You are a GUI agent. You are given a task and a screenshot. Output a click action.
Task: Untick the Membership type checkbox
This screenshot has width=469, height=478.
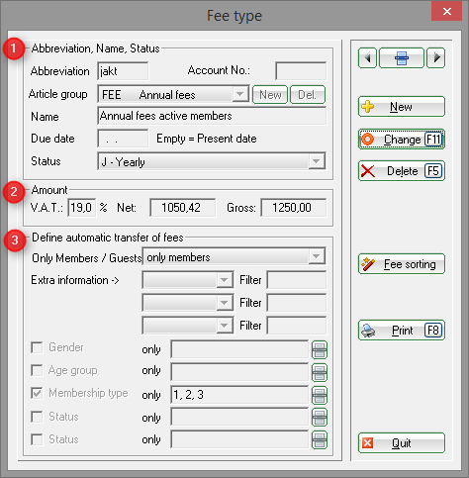[37, 393]
